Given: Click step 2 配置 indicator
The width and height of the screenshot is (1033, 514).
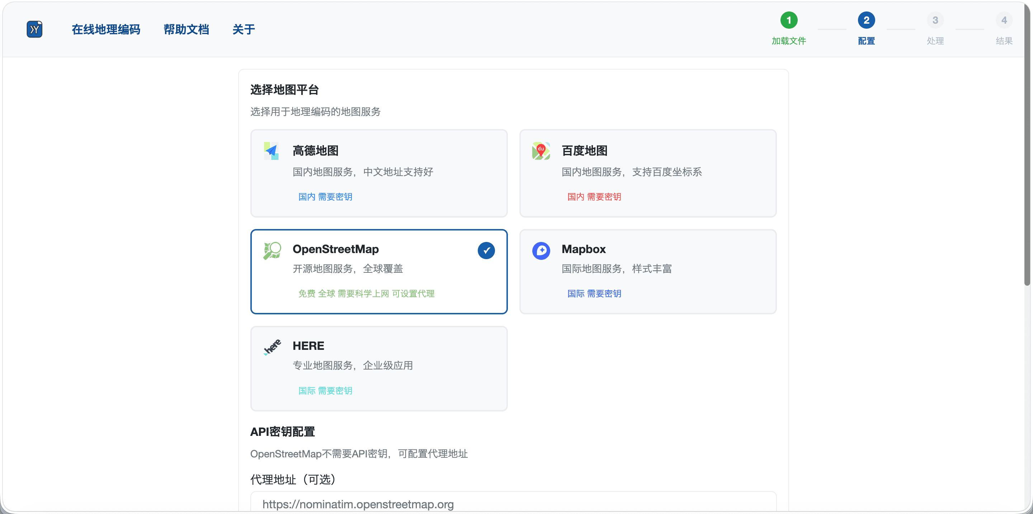Looking at the screenshot, I should (866, 20).
